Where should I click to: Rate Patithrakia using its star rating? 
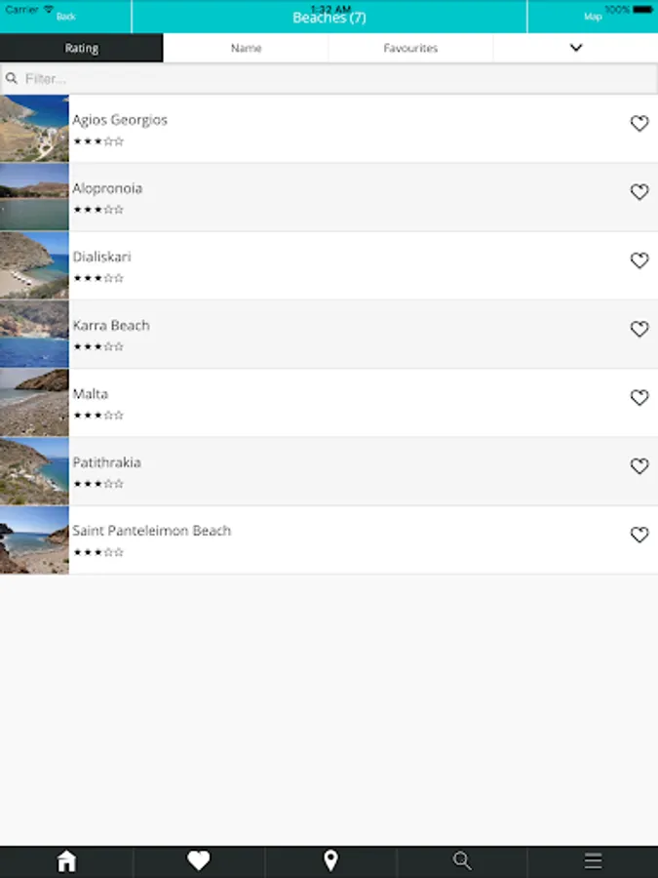[x=98, y=484]
